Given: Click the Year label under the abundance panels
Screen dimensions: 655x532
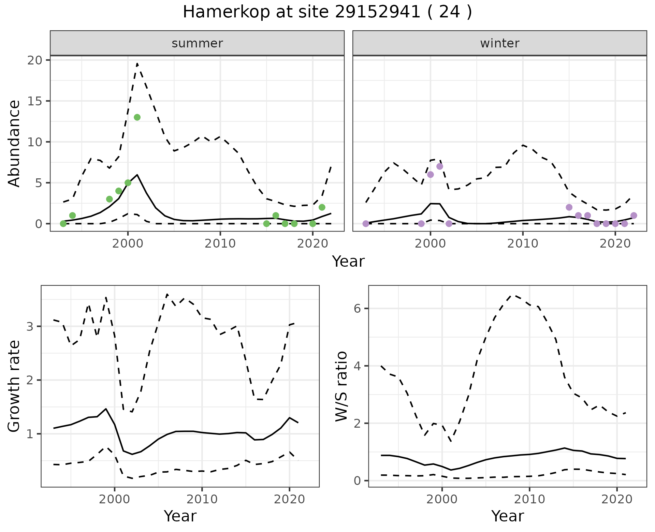Looking at the screenshot, I should tap(348, 262).
